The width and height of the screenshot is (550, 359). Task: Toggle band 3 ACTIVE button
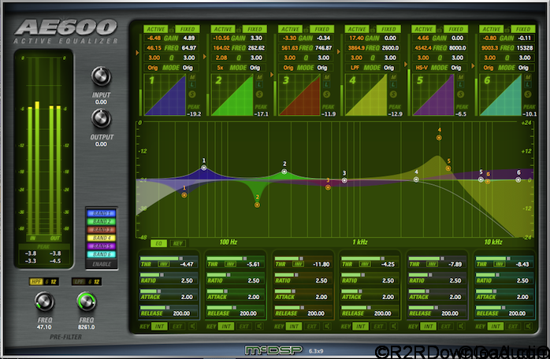pos(291,29)
